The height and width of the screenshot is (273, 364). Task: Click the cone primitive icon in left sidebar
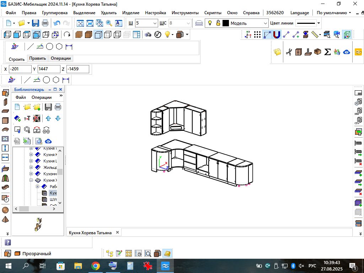point(5,219)
